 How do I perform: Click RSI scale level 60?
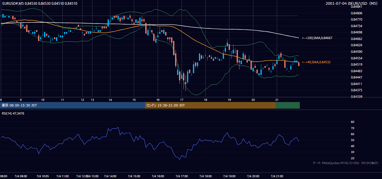click(352, 134)
